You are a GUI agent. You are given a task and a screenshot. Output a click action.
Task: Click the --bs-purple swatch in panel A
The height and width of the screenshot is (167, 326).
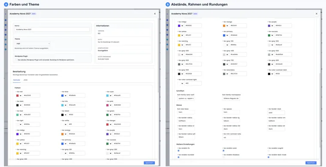[108, 134]
